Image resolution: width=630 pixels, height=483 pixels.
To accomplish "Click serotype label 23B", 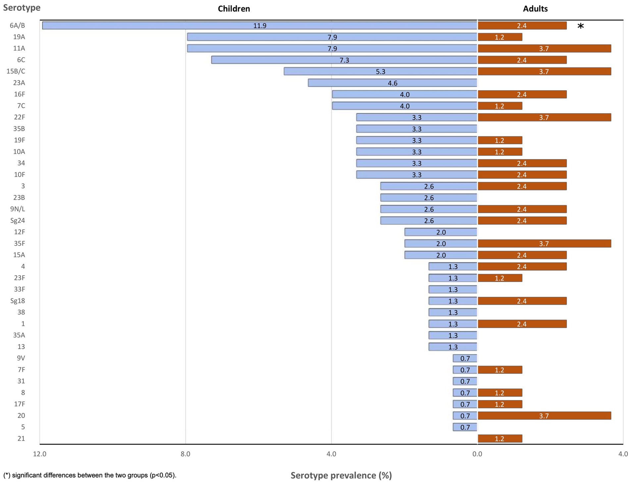I will [19, 198].
